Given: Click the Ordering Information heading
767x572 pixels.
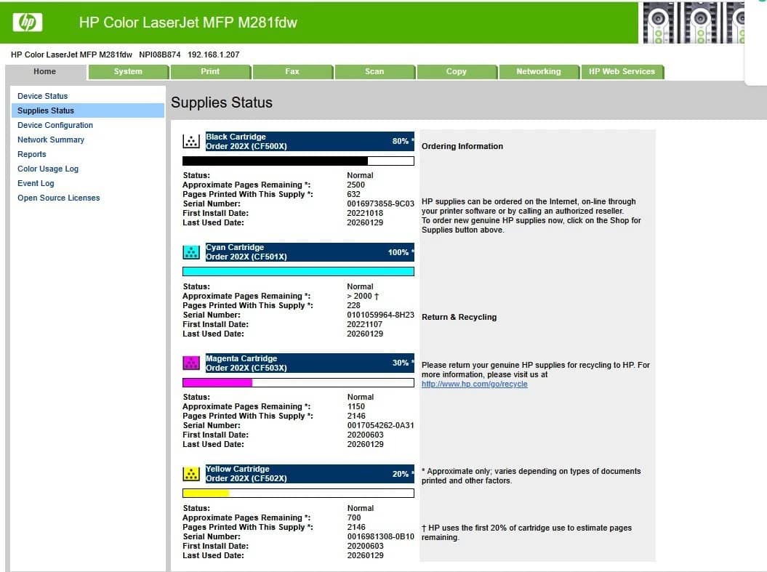Looking at the screenshot, I should [462, 146].
